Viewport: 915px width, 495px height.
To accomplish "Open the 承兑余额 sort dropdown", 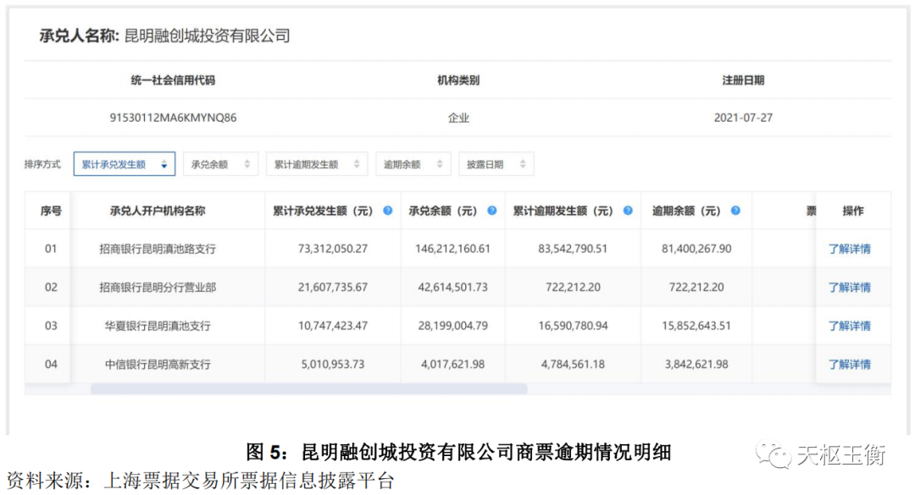I will pyautogui.click(x=220, y=164).
